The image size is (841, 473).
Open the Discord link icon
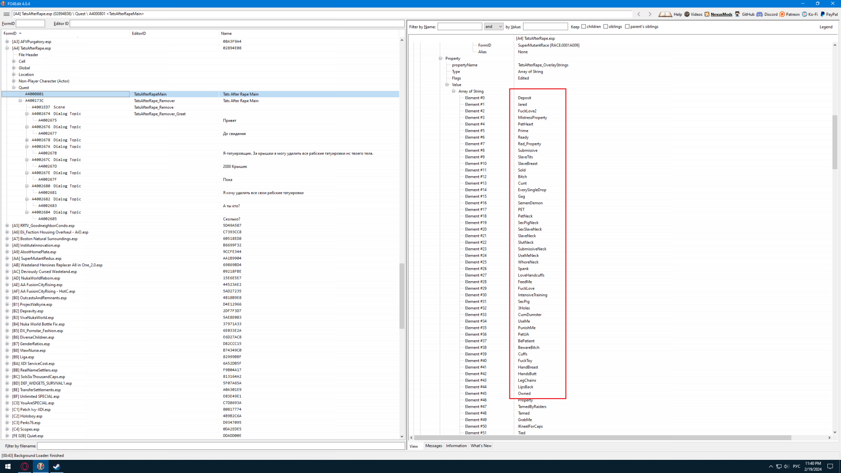pos(760,14)
